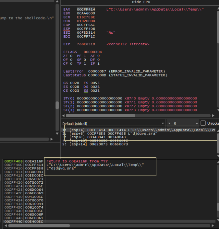Select the LastStatus value C000000D
This screenshot has width=219, height=229.
pos(97,75)
